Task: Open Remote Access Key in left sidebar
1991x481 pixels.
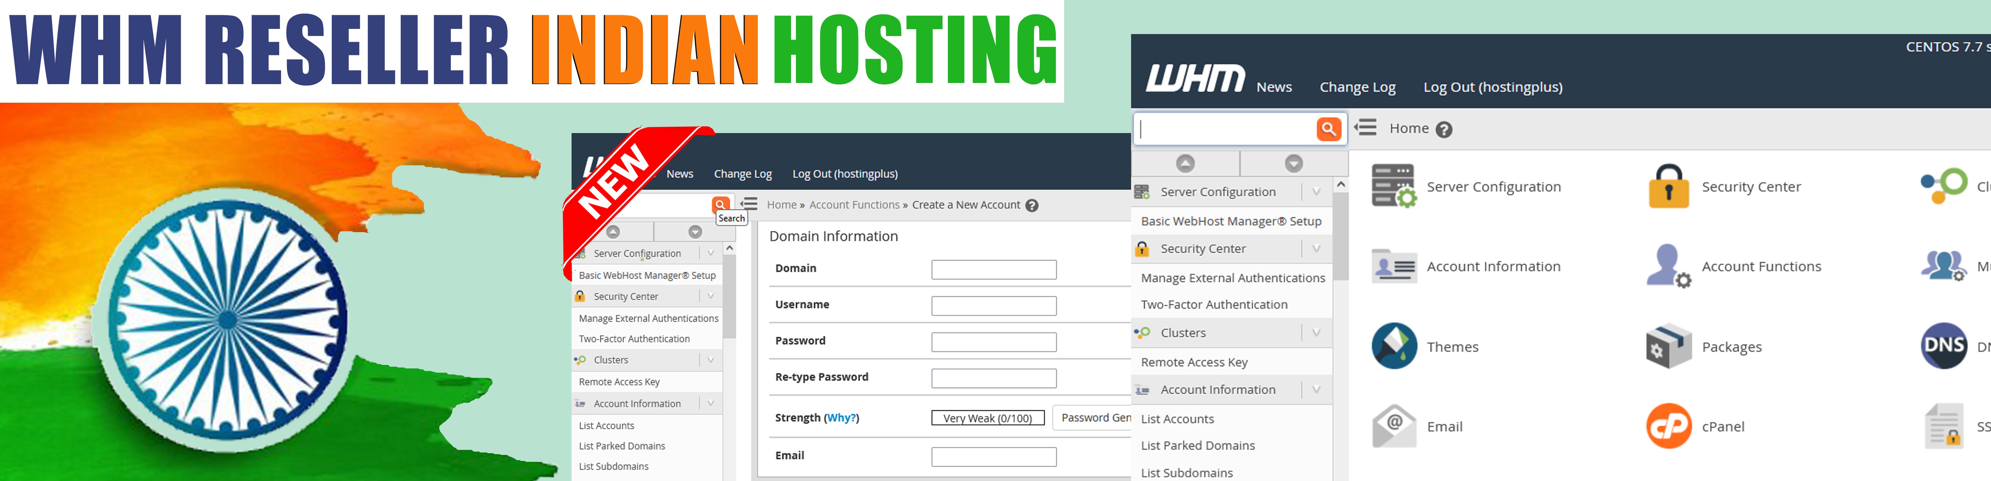Action: point(619,382)
